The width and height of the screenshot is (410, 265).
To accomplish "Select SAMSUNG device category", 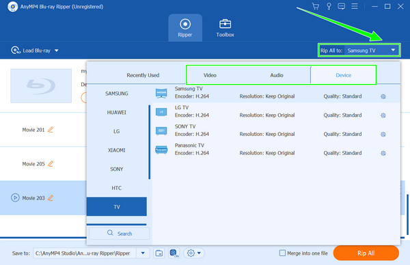I will click(117, 94).
